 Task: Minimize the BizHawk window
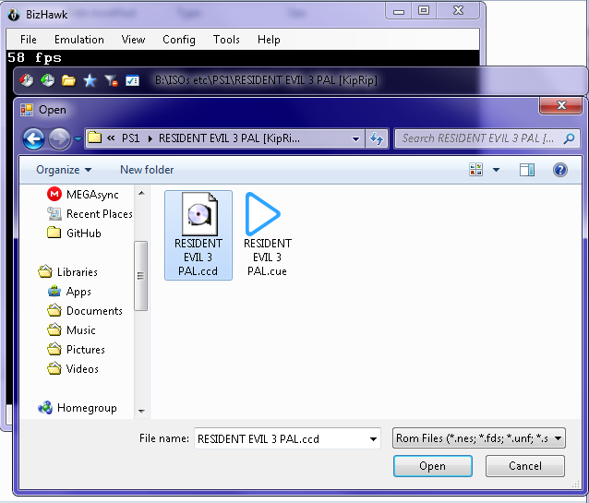399,10
